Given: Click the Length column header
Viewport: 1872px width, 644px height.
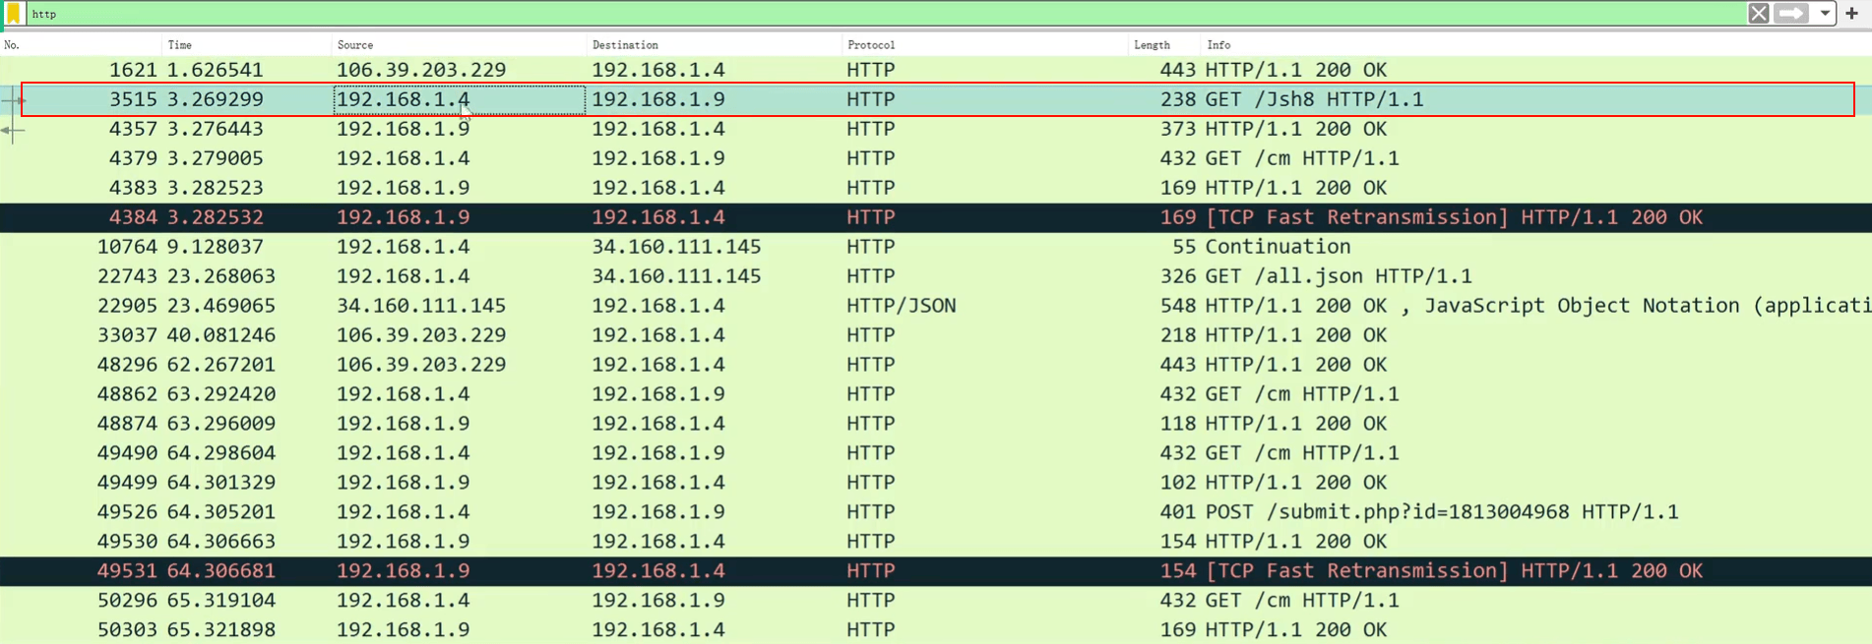Looking at the screenshot, I should (x=1164, y=45).
